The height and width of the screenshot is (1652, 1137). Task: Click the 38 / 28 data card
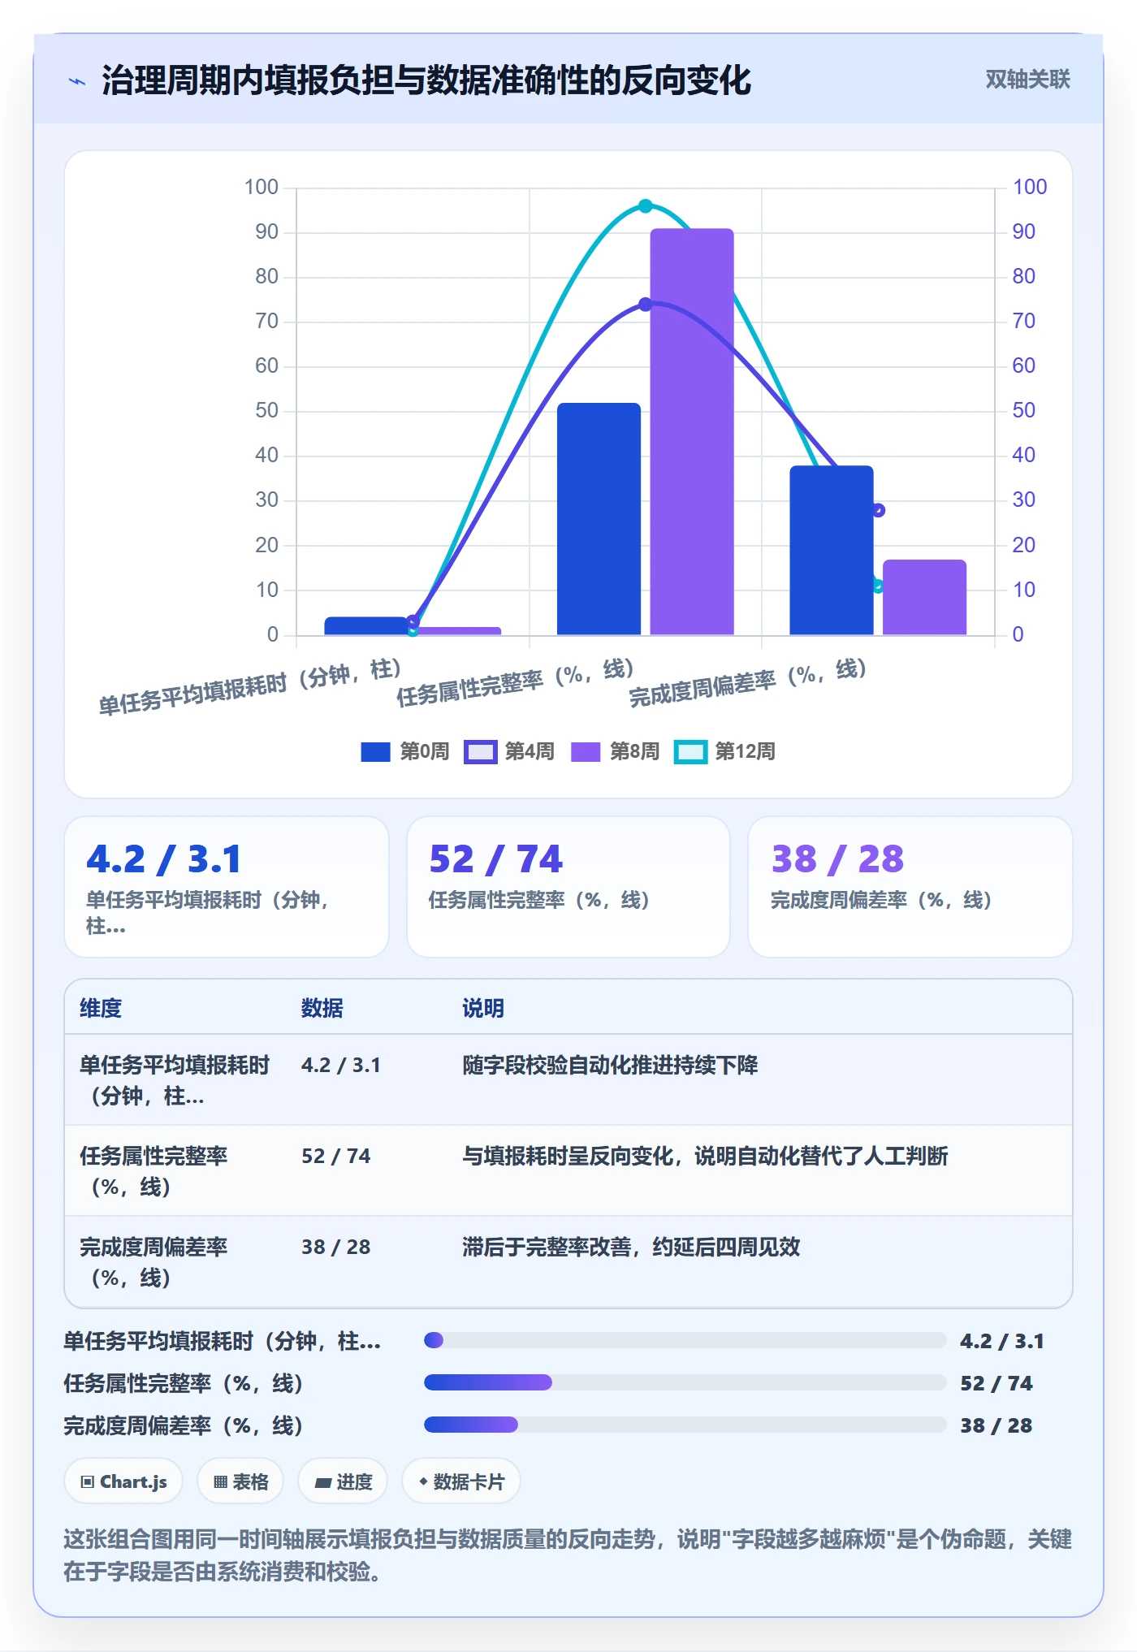[910, 887]
